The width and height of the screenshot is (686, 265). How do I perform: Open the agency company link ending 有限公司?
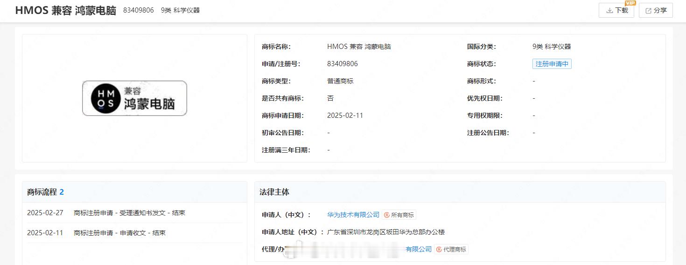click(x=419, y=249)
